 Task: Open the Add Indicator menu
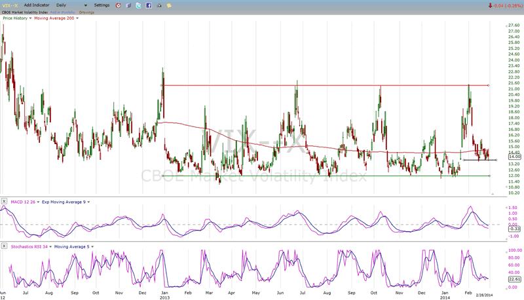(38, 5)
